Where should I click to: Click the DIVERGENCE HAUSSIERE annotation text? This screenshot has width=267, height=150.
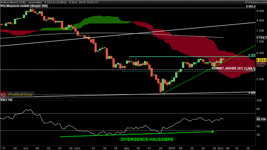coord(147,139)
